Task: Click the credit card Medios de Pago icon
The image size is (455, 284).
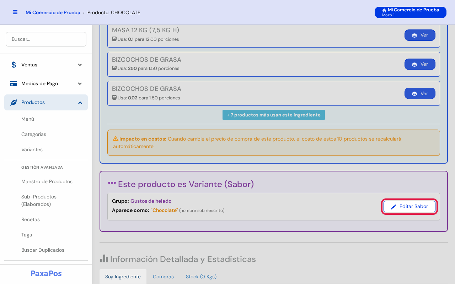Action: [x=14, y=83]
